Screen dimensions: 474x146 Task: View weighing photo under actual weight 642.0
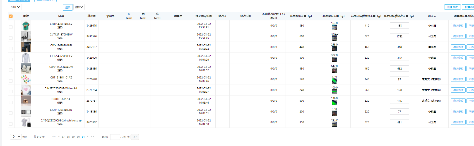click(334, 70)
